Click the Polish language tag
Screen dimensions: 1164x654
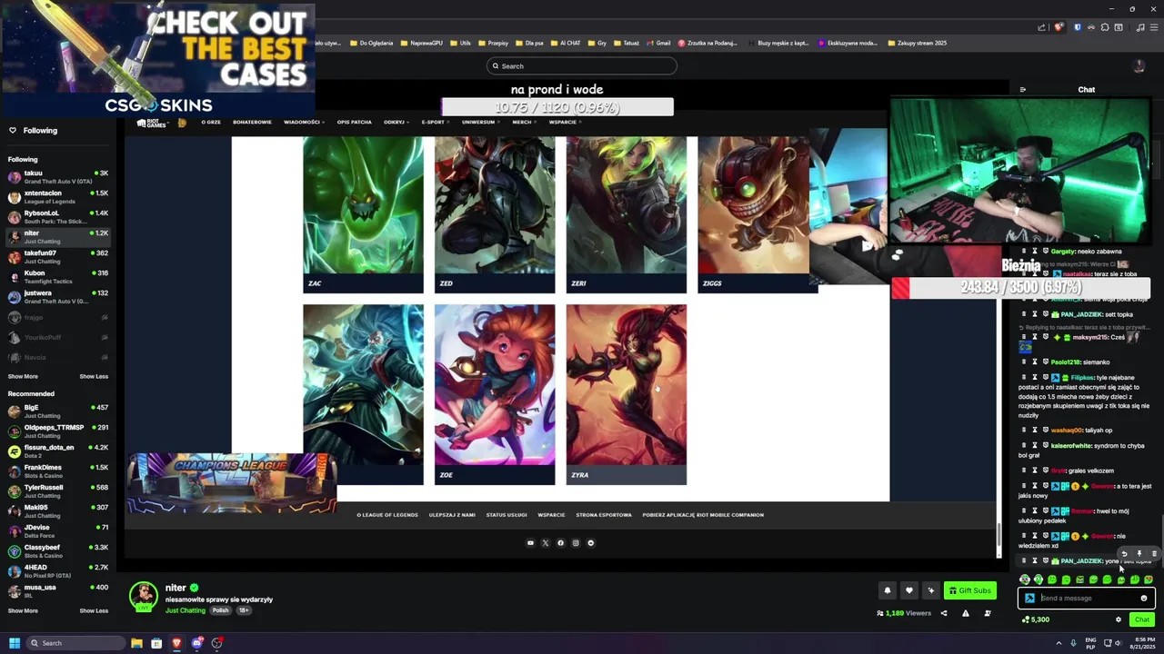(221, 610)
